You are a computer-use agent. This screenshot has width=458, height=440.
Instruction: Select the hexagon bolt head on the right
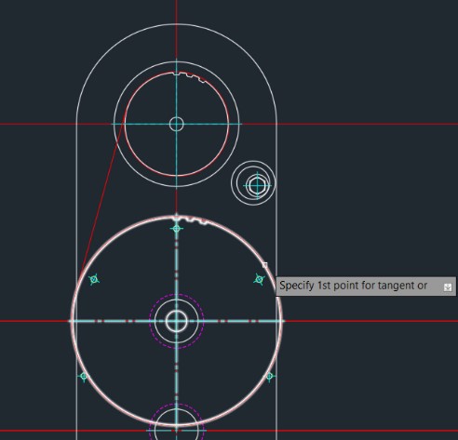pyautogui.click(x=257, y=186)
